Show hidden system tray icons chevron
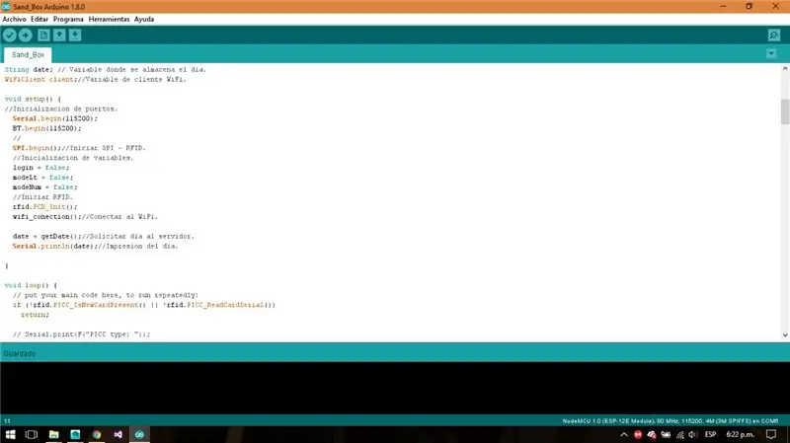 (624, 434)
